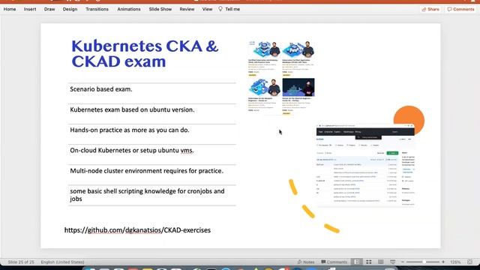
Task: Toggle Comments in the status bar
Action: pyautogui.click(x=334, y=262)
